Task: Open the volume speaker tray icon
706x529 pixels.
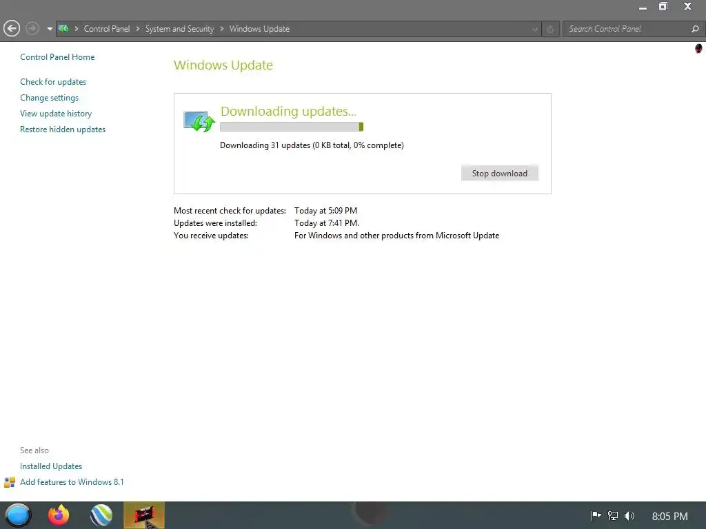Action: click(629, 516)
